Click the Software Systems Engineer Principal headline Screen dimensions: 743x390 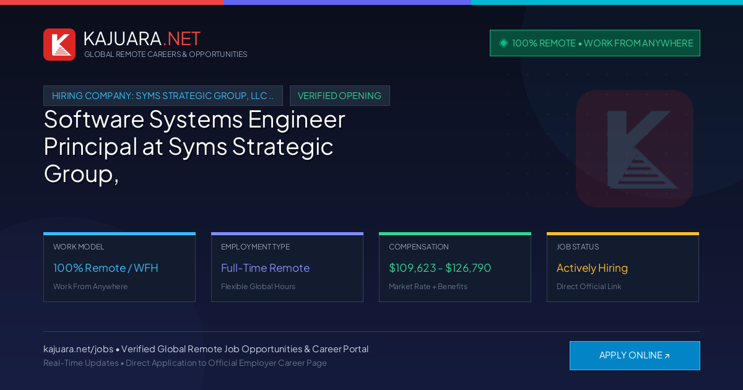pos(194,147)
